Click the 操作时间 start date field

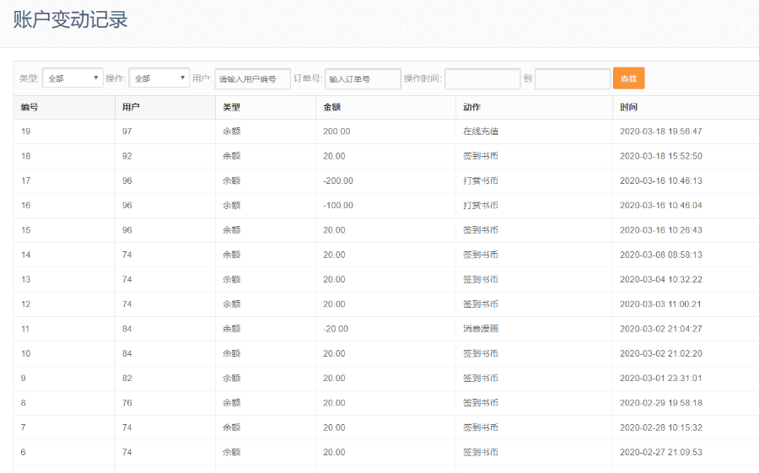coord(482,78)
